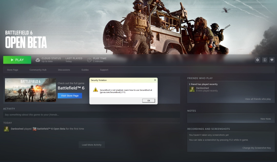The width and height of the screenshot is (277, 162).
Task: Click Danboshed avatar in activity feed
Action: pyautogui.click(x=6, y=129)
